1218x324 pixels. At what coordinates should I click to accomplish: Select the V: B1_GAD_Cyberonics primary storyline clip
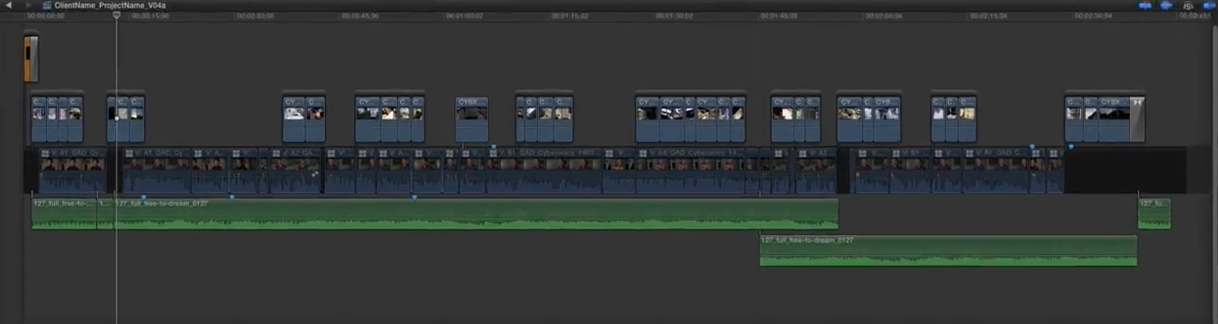(x=544, y=170)
